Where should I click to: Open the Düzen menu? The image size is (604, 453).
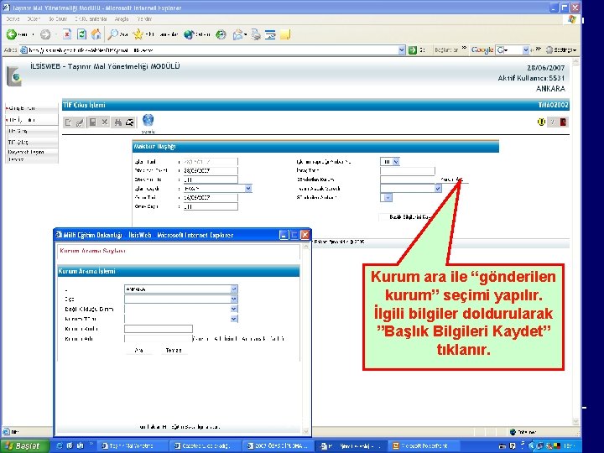pos(34,18)
